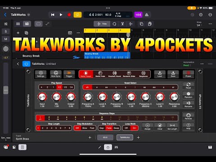This screenshot has height=162, width=216.
Task: Select the 'ee' vowel in Vowel Select
Action: pyautogui.click(x=107, y=87)
